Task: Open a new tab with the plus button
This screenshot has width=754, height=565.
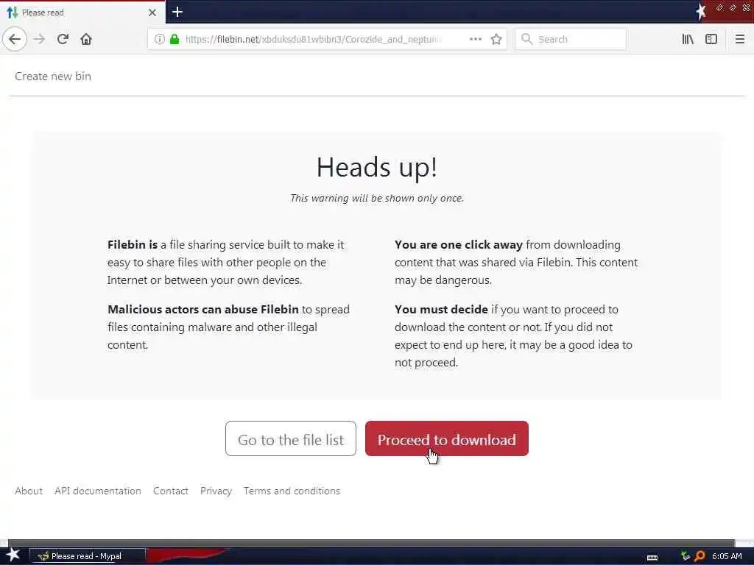Action: point(177,12)
